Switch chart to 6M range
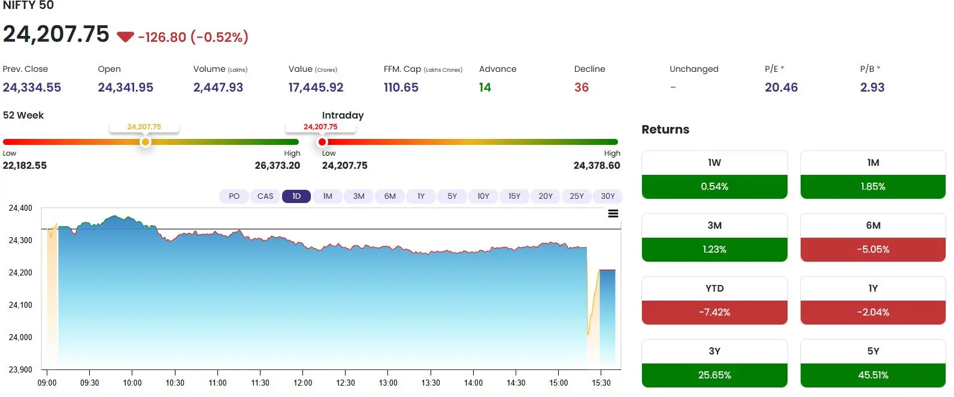 [390, 196]
